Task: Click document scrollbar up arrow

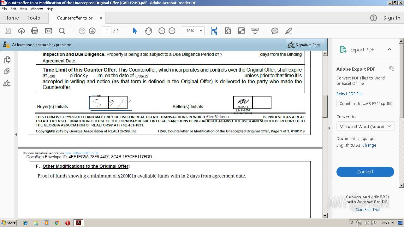Action: coord(325,54)
